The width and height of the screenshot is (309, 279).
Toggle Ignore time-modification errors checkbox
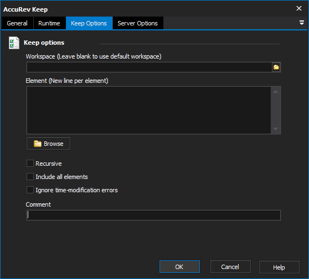(30, 190)
